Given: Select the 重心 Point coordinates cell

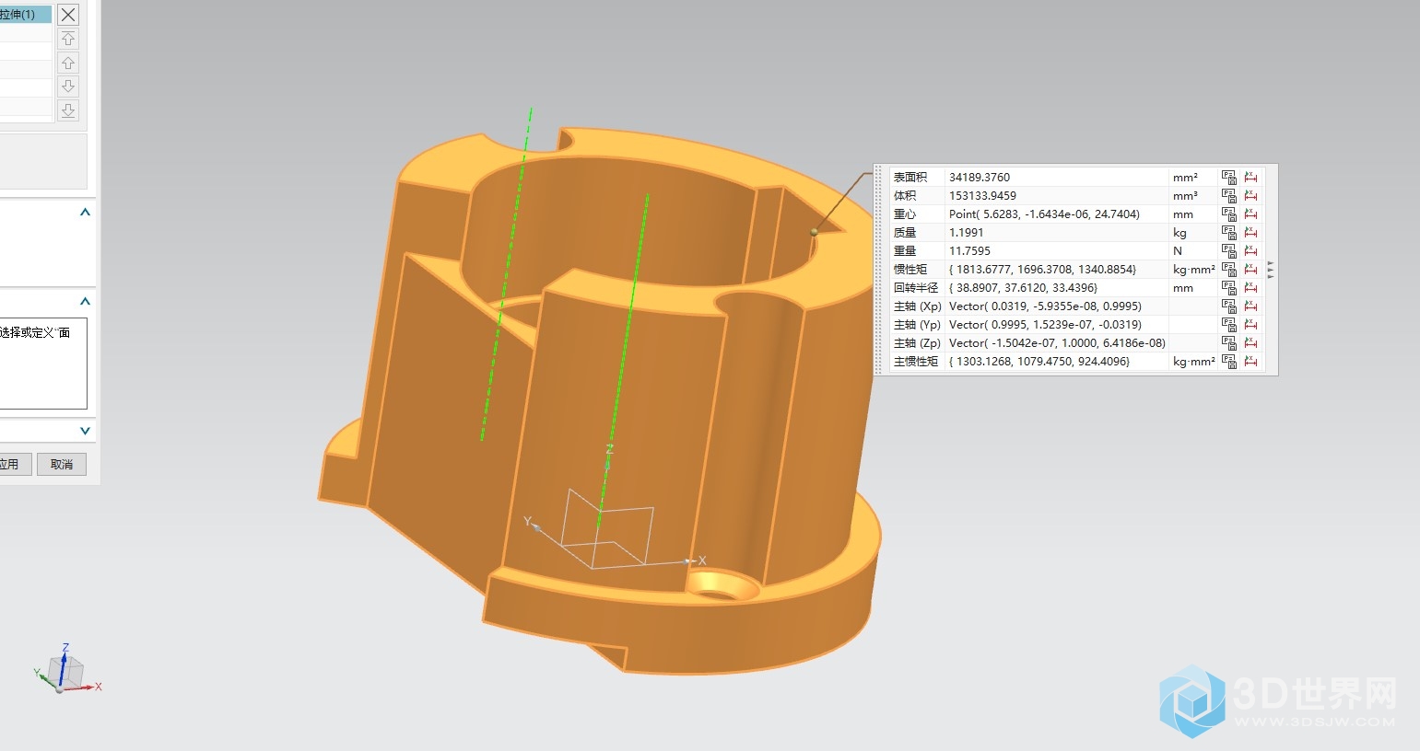Looking at the screenshot, I should [1057, 214].
